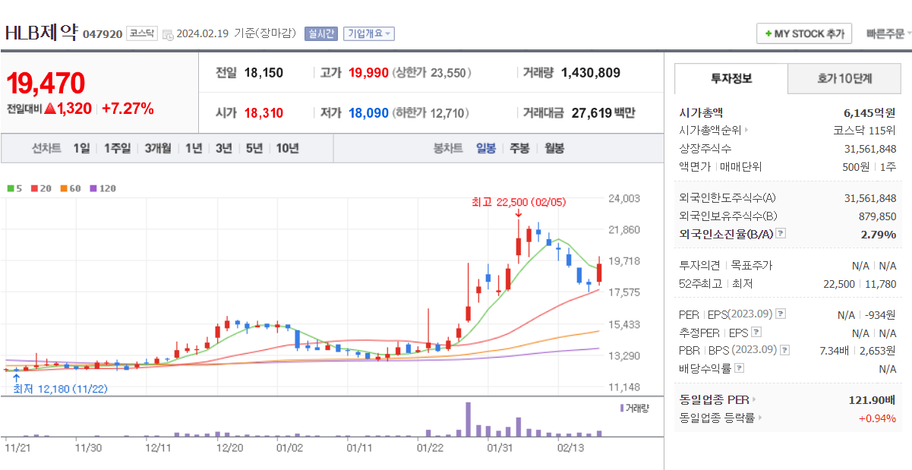Select the 일봉 candlestick chart
The image size is (912, 470).
[x=486, y=149]
